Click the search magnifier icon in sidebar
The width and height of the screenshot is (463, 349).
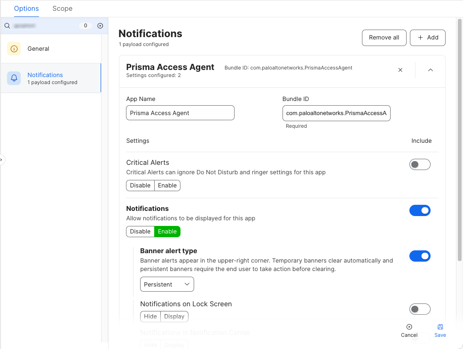7,26
